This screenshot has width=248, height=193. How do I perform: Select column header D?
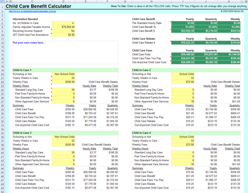pyautogui.click(x=64, y=2)
